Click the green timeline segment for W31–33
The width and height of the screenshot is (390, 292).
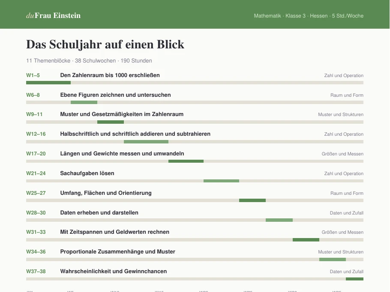coord(306,240)
